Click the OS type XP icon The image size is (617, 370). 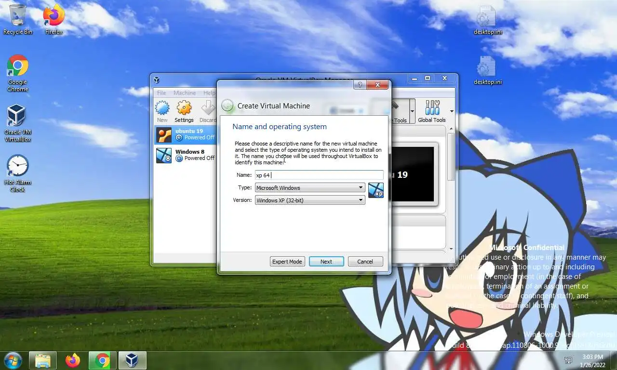(x=376, y=190)
